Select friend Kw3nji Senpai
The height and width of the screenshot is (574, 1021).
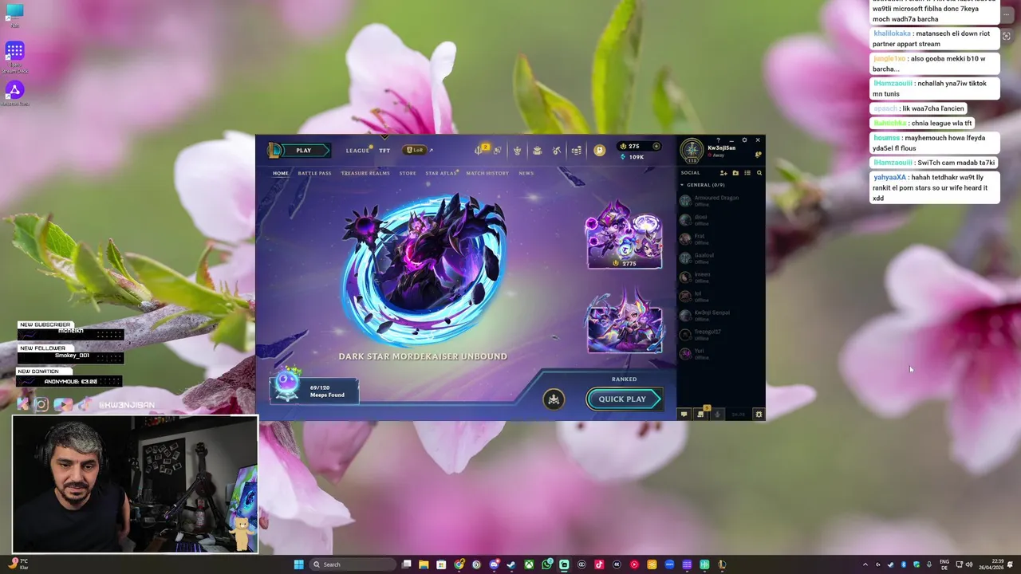coord(719,315)
